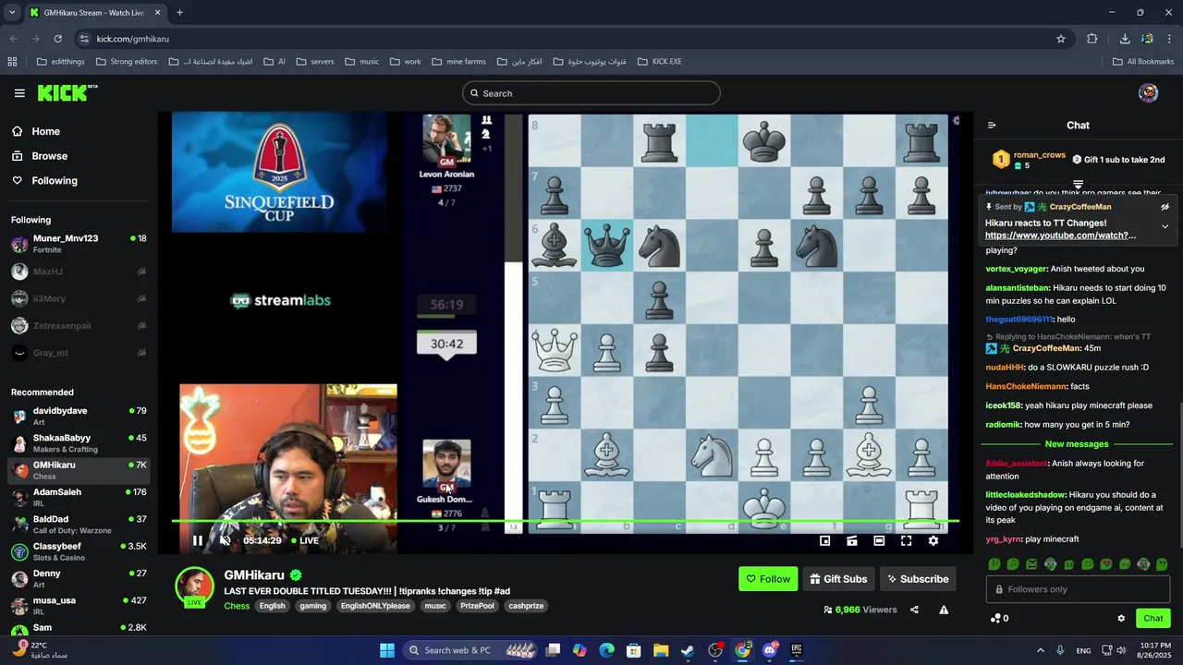Image resolution: width=1183 pixels, height=665 pixels.
Task: Jump to LIVE indicator in player
Action: pyautogui.click(x=305, y=540)
